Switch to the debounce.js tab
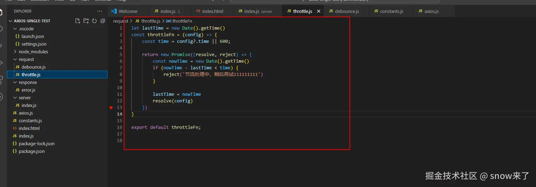 point(346,11)
